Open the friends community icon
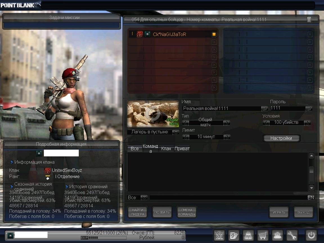The image size is (324, 243). [277, 235]
